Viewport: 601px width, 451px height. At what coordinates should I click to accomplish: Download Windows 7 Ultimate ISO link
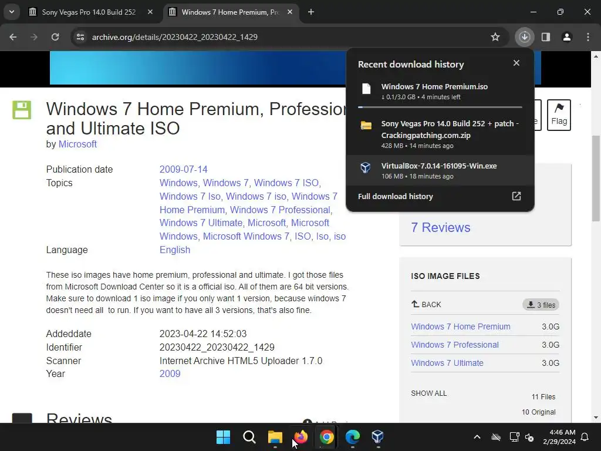pyautogui.click(x=447, y=363)
